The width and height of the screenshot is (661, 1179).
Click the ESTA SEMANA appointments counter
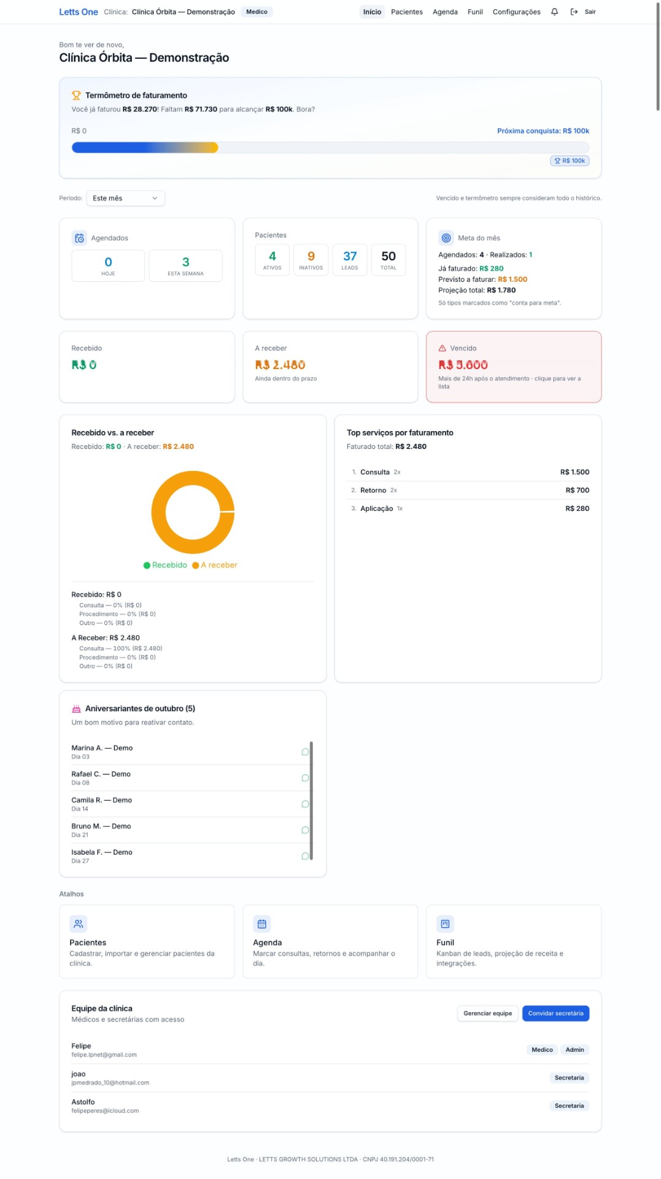click(x=185, y=266)
